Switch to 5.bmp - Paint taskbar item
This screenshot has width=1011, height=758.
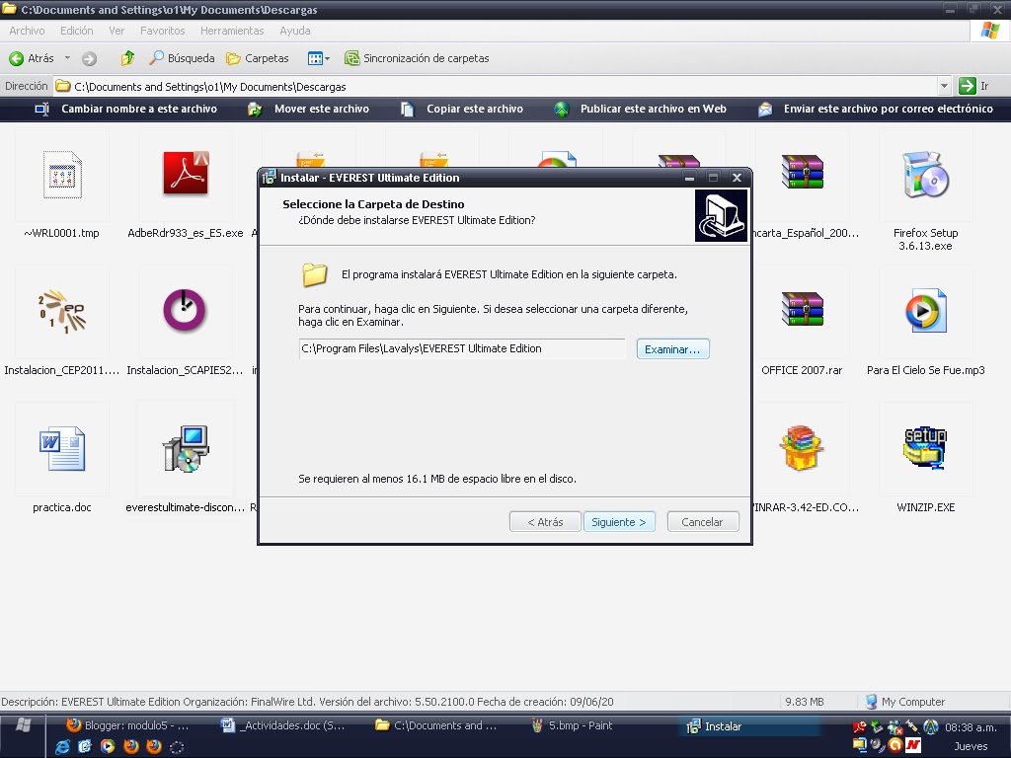pos(573,725)
